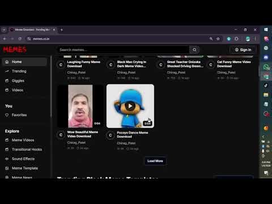272x204 pixels.
Task: Open the notification center icon
Action: click(x=266, y=173)
